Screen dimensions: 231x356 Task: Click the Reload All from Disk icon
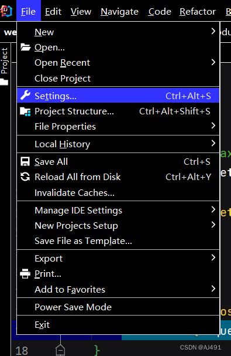point(25,177)
